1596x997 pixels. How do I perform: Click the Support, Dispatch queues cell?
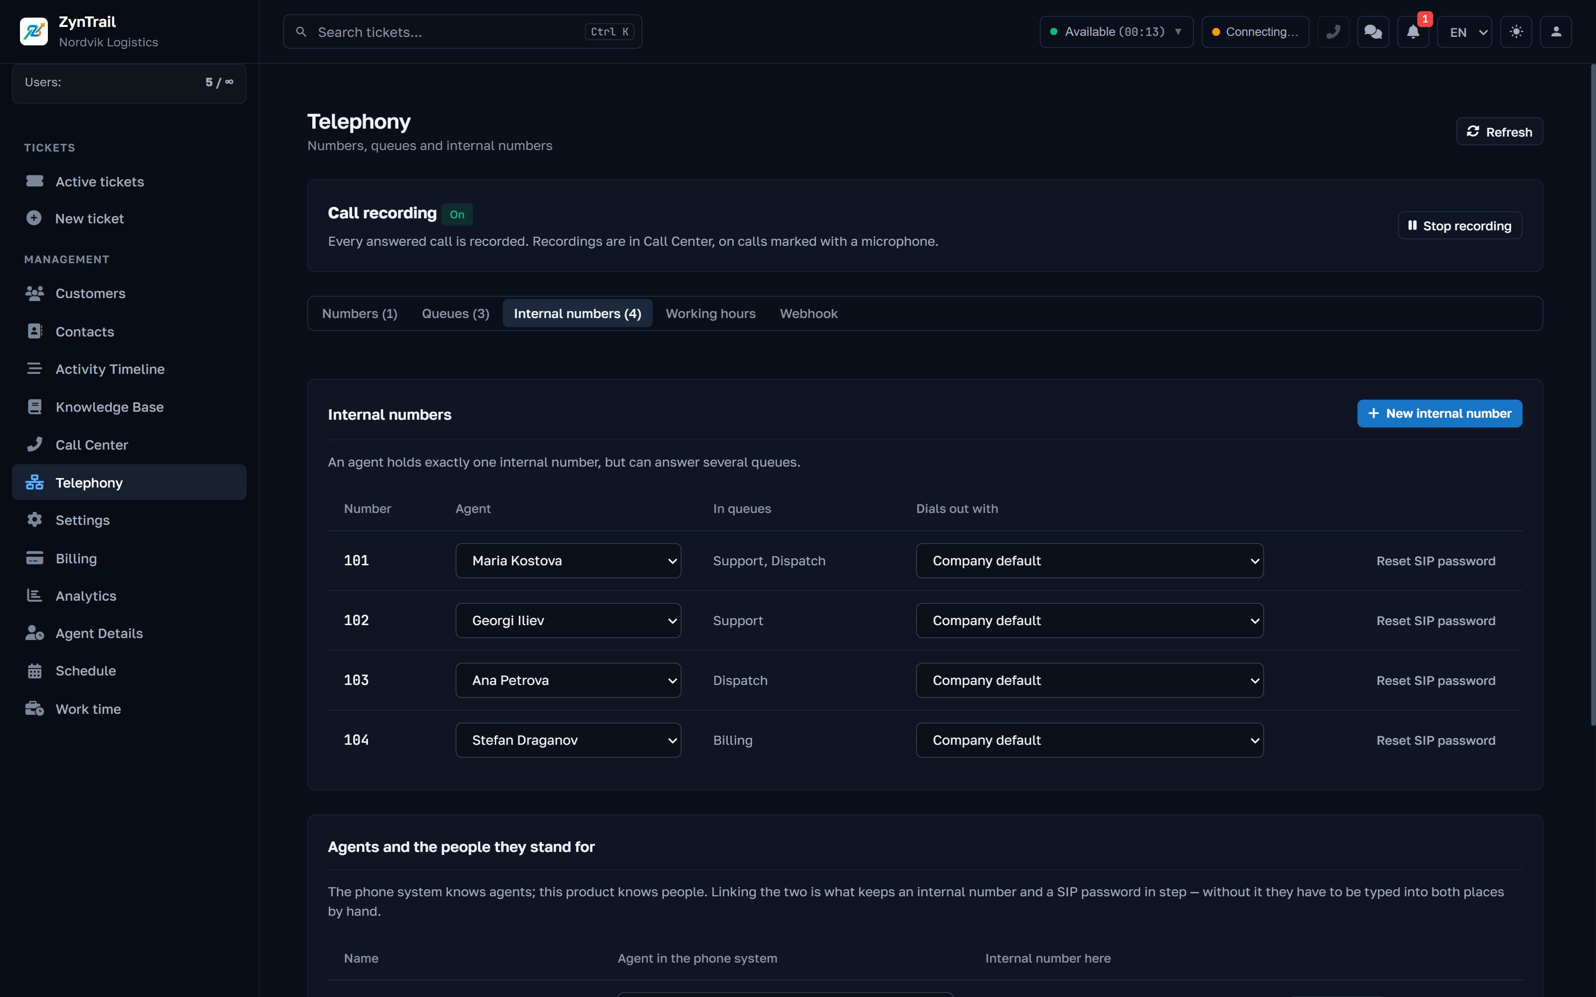(769, 561)
